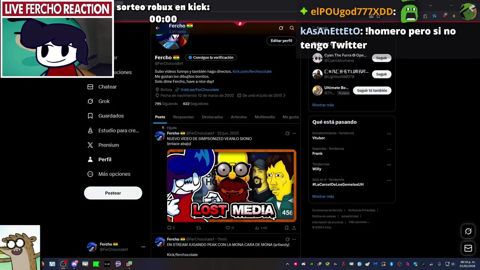Screen dimensions: 480x270
Task: Open Accesibilidad footer link
Action: click(x=350, y=216)
